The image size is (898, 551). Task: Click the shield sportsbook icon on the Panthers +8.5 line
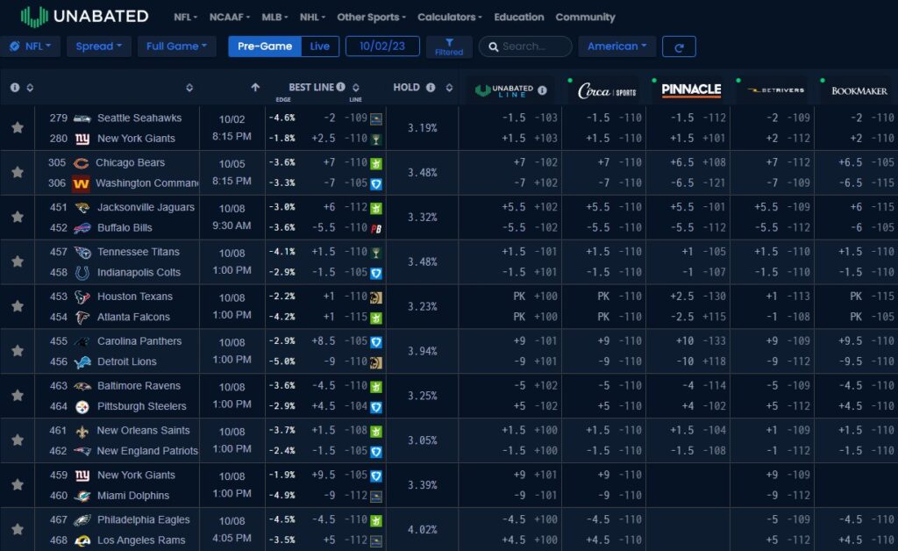point(376,342)
